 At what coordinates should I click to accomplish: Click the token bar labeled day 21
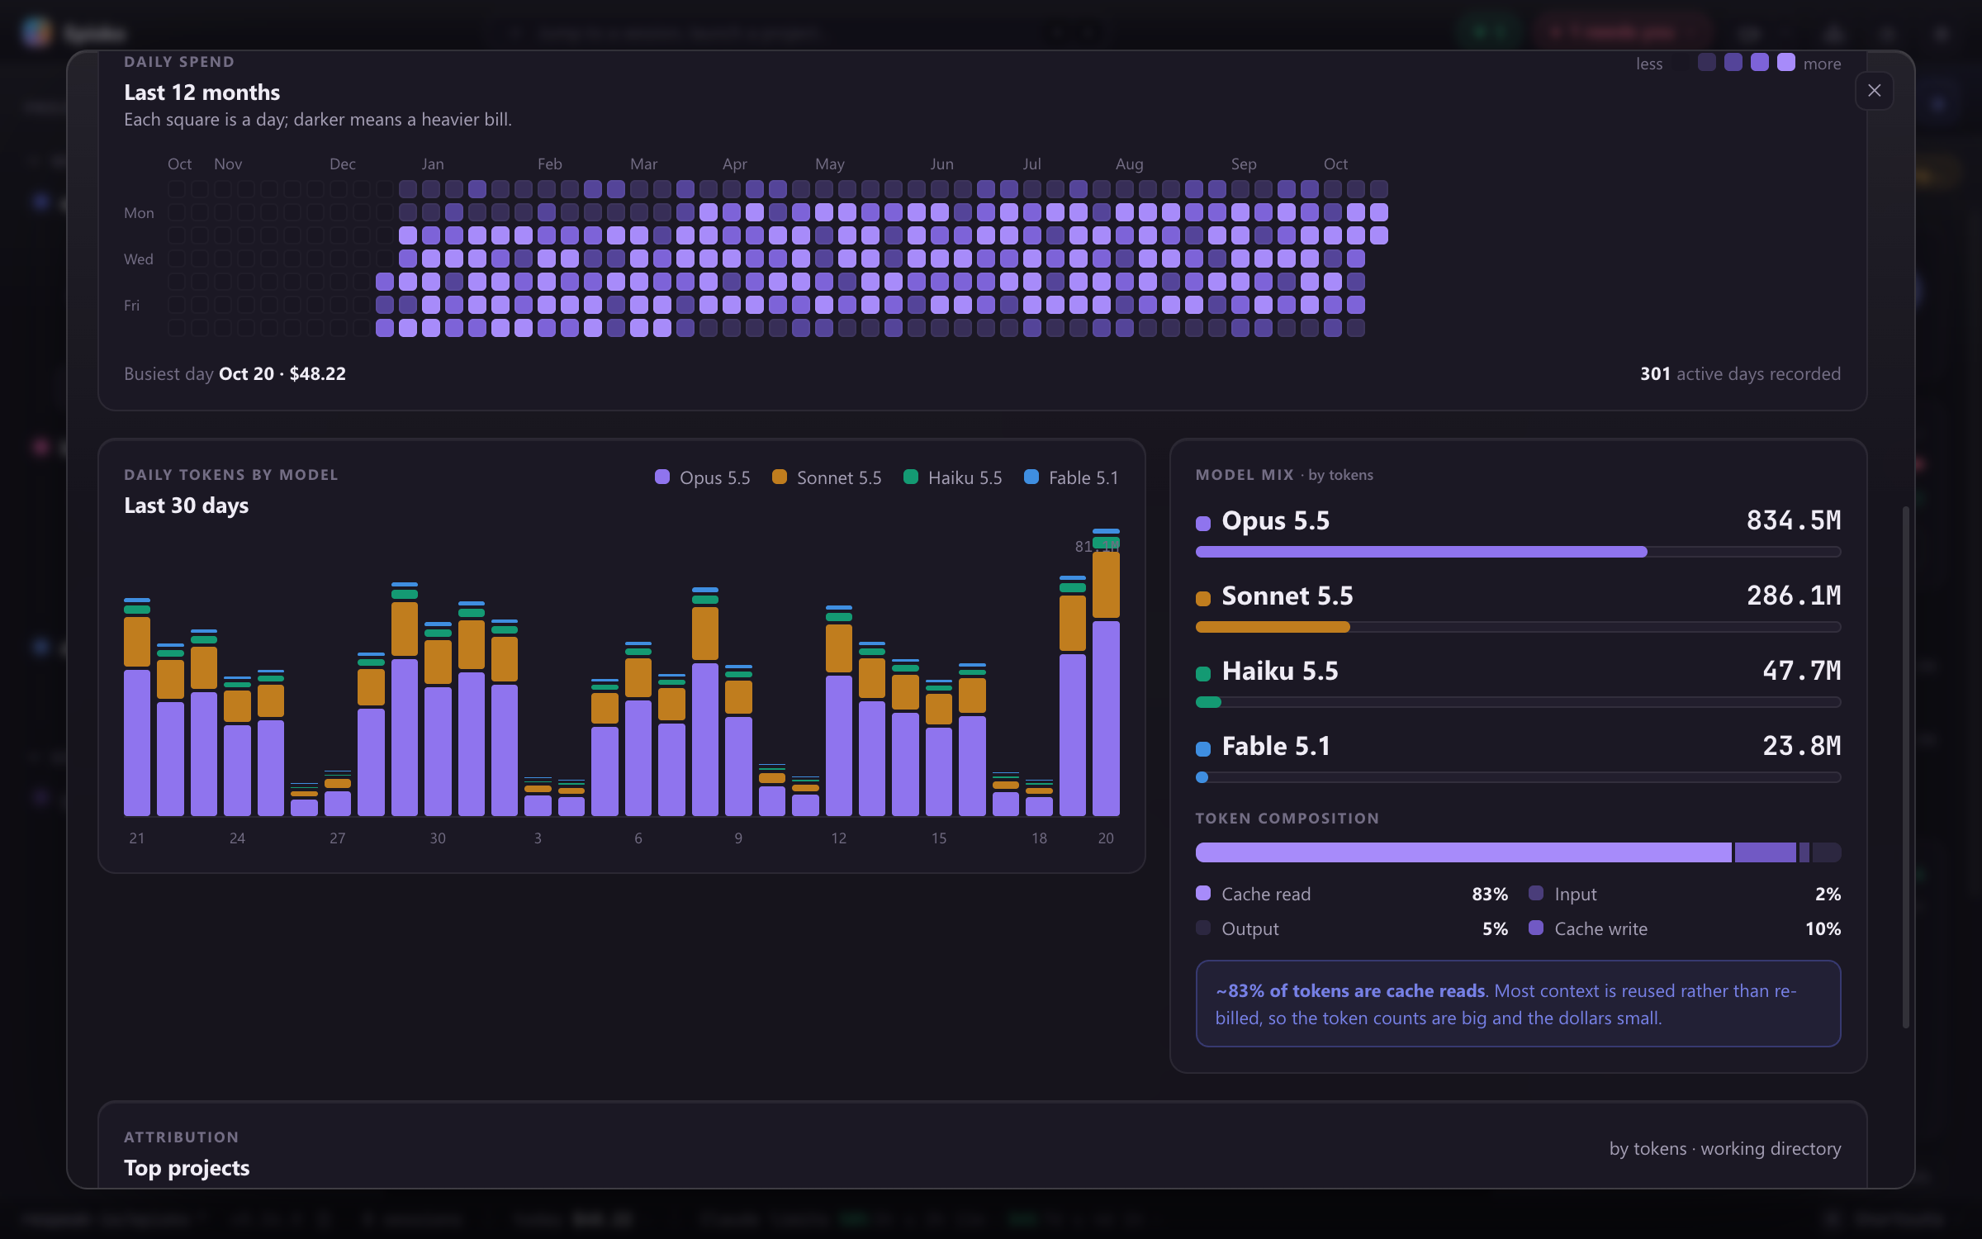[137, 707]
